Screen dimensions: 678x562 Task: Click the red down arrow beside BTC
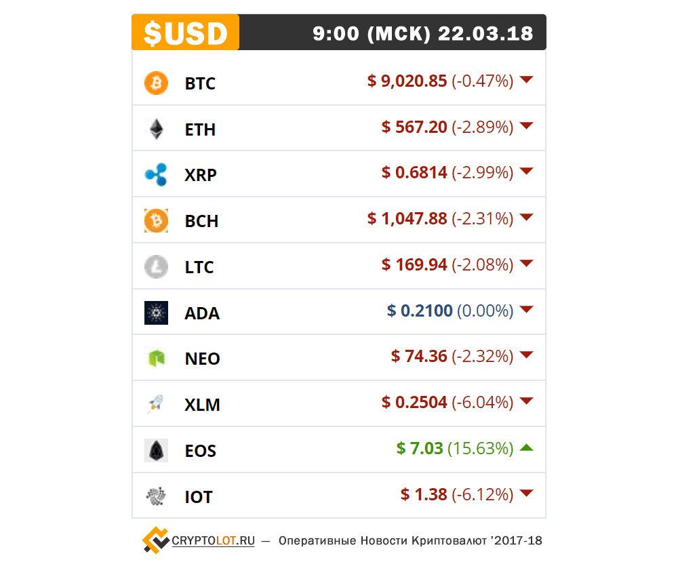pos(526,79)
